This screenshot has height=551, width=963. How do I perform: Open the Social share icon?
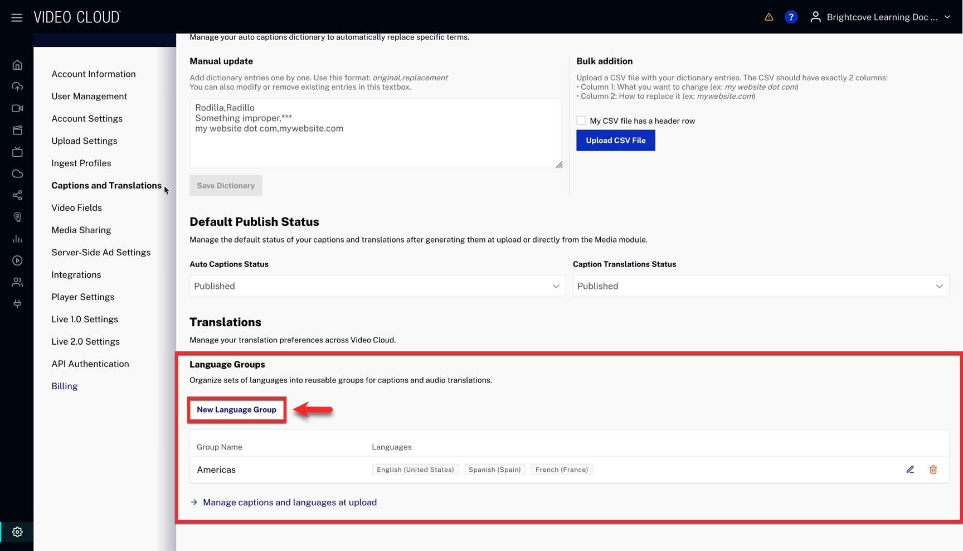coord(17,196)
